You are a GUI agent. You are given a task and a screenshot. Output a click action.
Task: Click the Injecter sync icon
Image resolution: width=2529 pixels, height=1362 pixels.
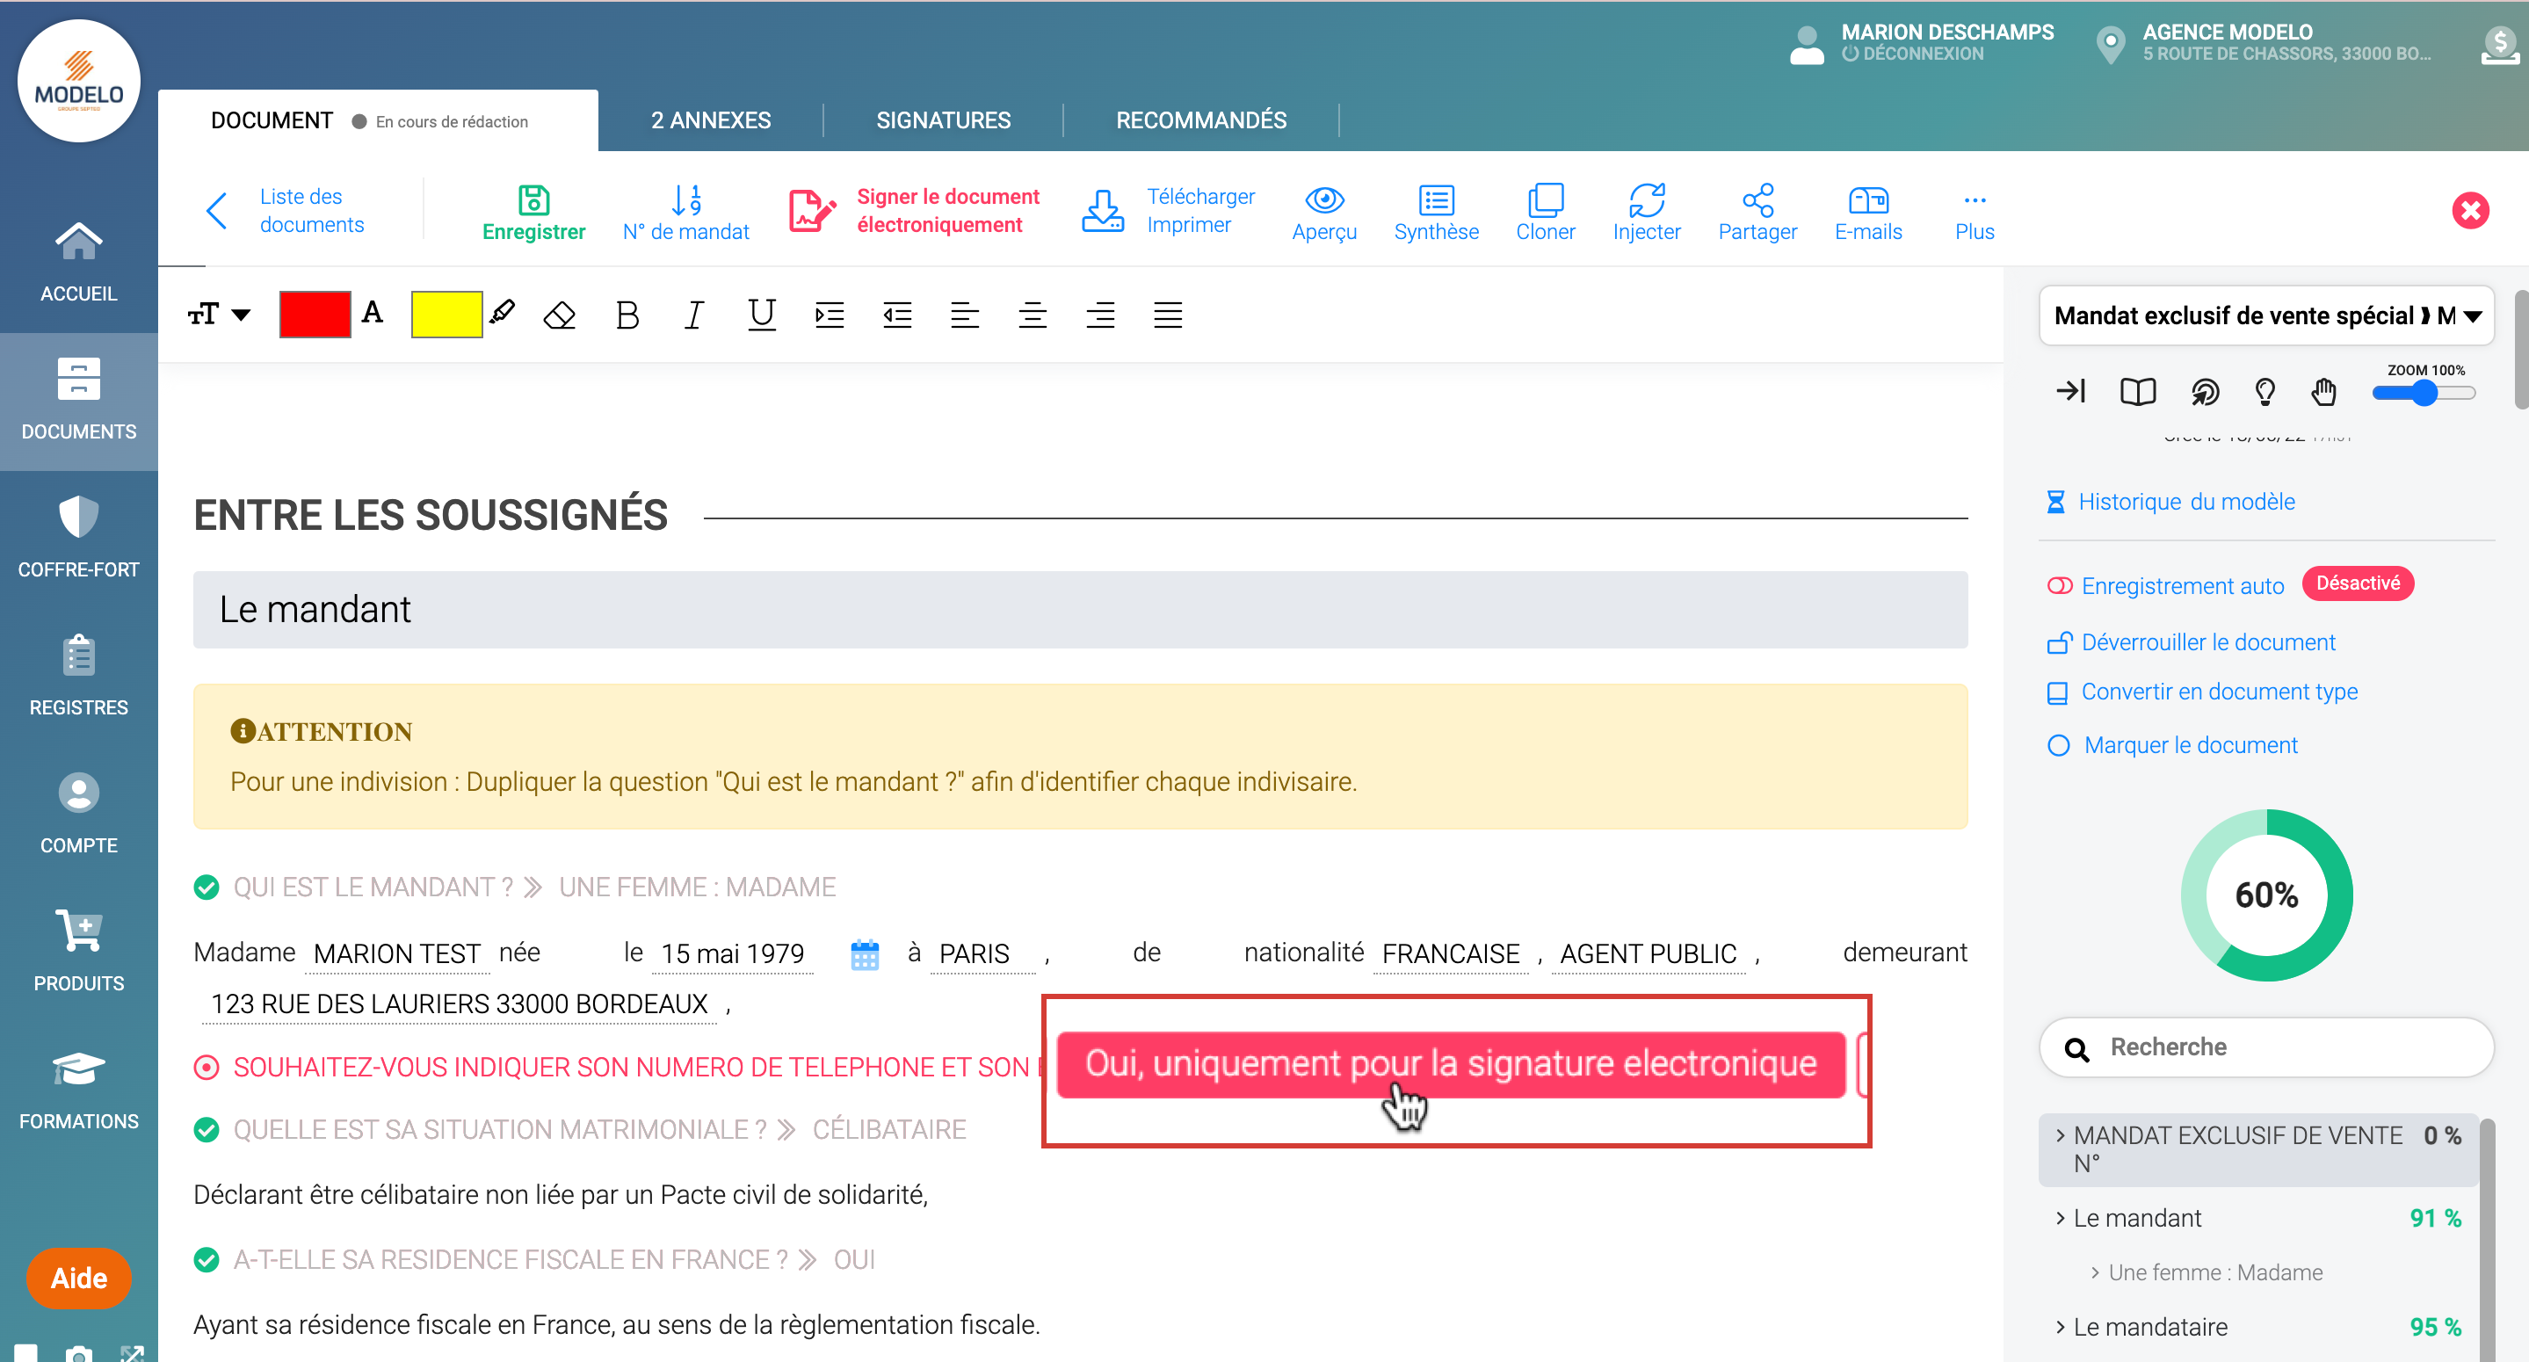[x=1647, y=200]
